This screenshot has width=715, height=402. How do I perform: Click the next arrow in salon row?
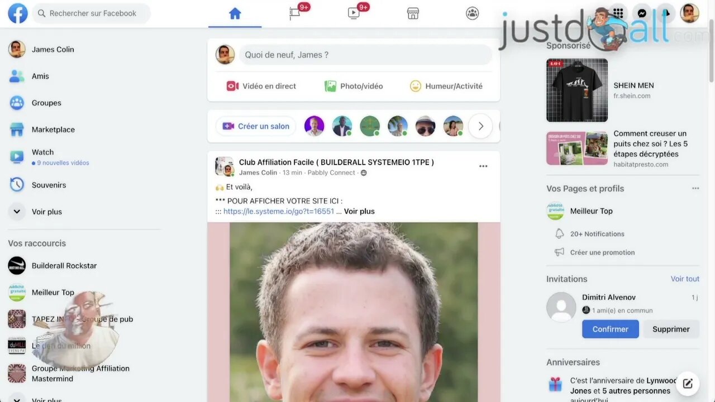coord(480,126)
